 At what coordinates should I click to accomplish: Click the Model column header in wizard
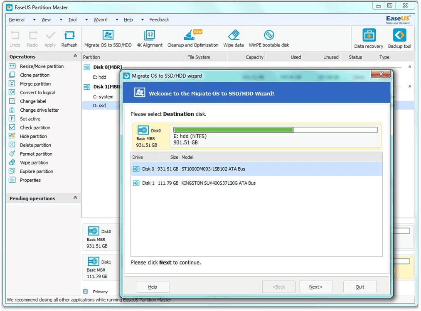(281, 157)
